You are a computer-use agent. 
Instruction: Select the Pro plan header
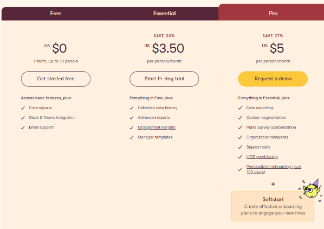pyautogui.click(x=273, y=12)
